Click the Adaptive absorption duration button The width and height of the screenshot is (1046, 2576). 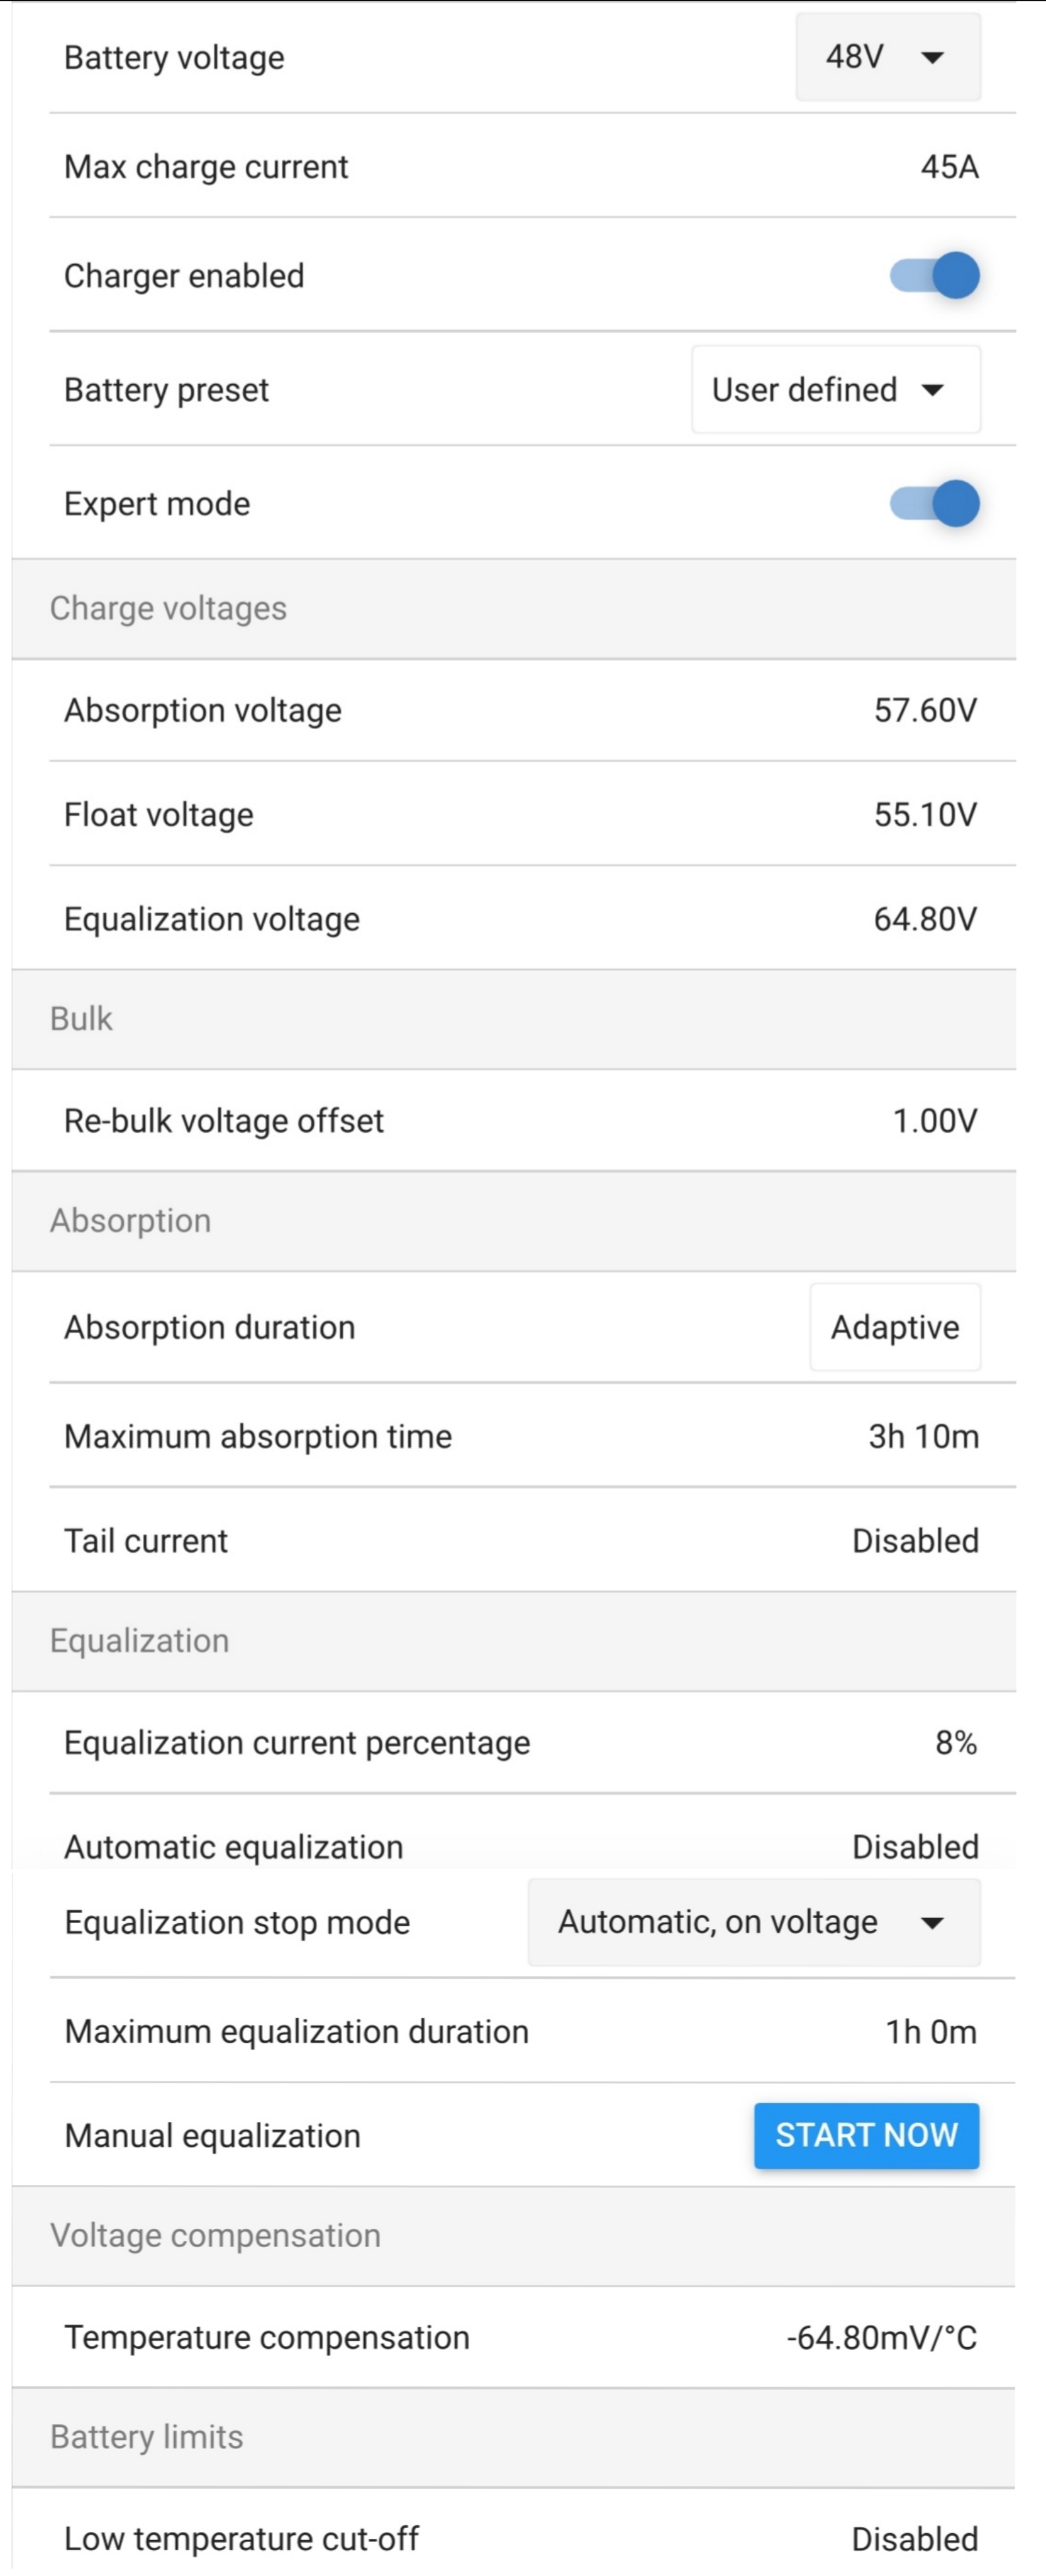point(894,1327)
